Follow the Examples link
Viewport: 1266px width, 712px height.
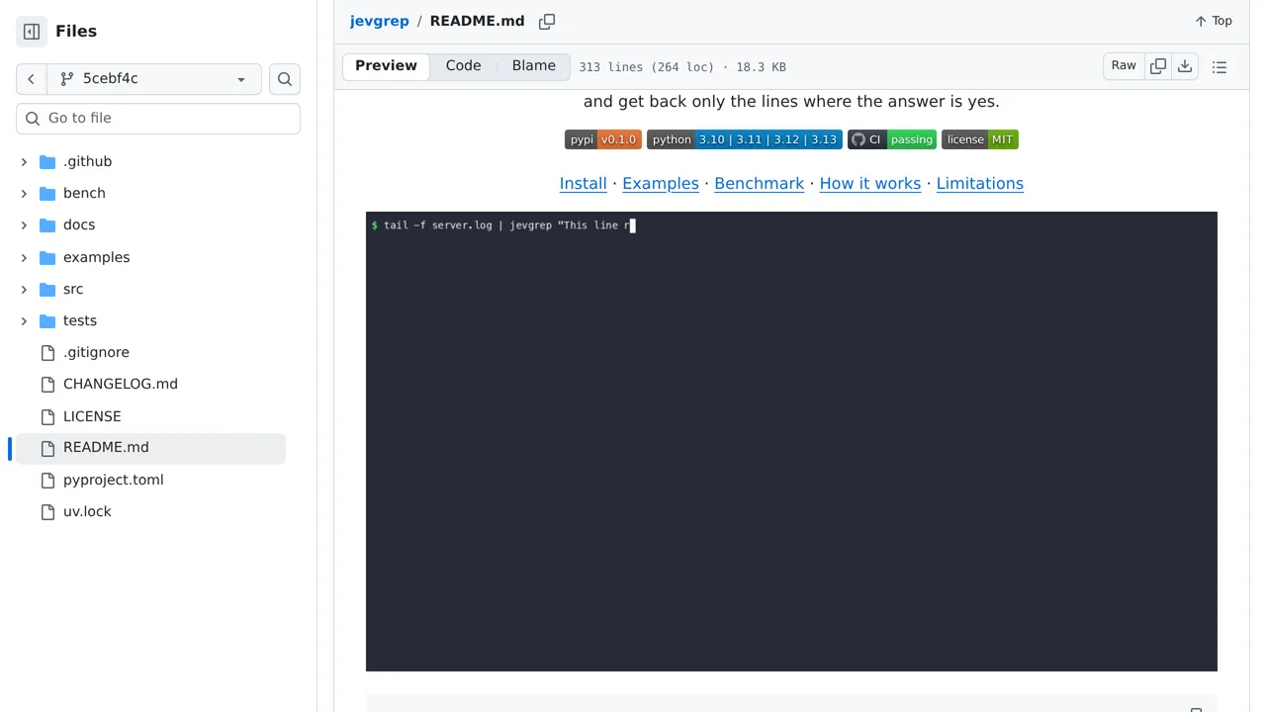coord(661,184)
